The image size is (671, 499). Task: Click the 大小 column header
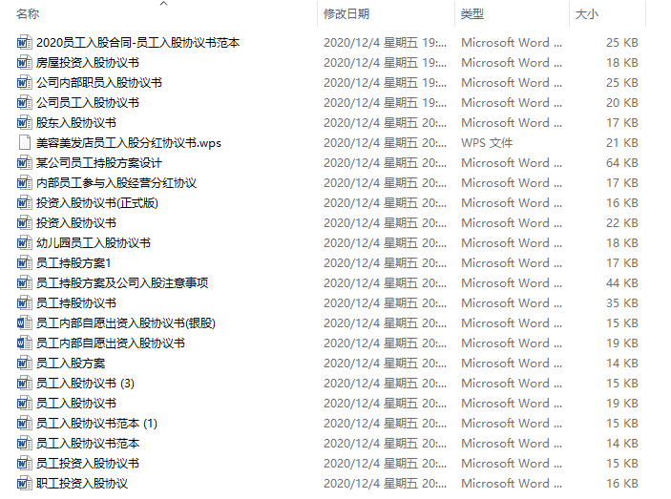tap(586, 14)
